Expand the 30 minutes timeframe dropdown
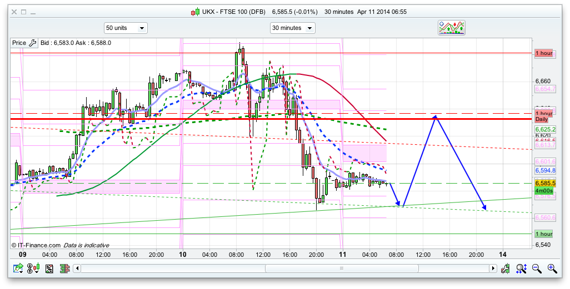 [292, 28]
